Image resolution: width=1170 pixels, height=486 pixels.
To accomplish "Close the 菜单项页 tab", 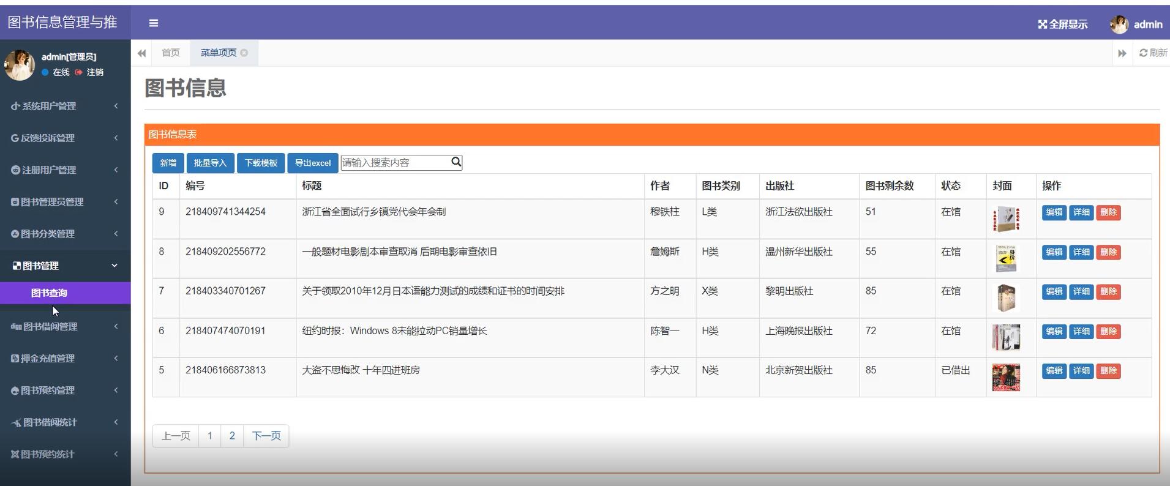I will tap(244, 53).
